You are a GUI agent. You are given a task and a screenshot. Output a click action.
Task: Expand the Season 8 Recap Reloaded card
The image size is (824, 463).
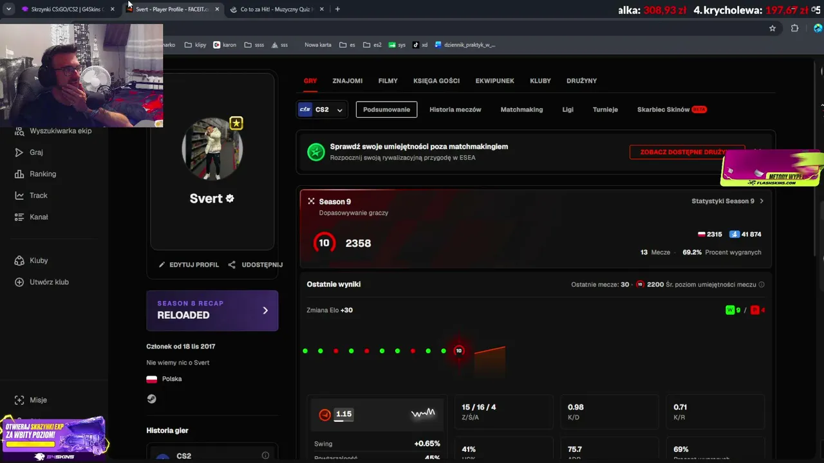[212, 311]
